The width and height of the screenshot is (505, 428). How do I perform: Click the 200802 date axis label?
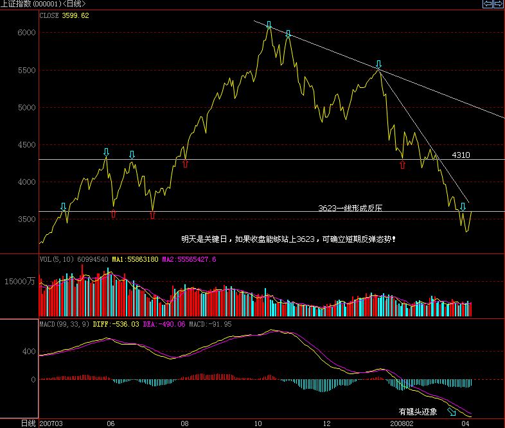point(402,424)
